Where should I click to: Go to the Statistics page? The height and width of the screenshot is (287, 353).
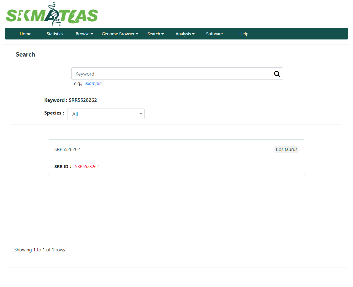point(55,34)
